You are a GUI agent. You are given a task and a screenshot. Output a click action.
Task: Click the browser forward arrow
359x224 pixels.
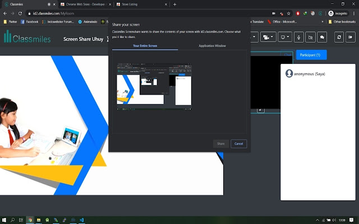coord(12,13)
